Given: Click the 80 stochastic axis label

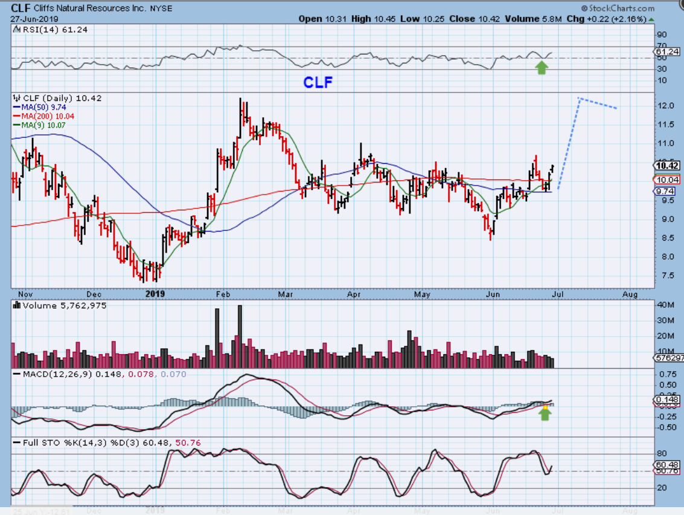Looking at the screenshot, I should point(662,454).
